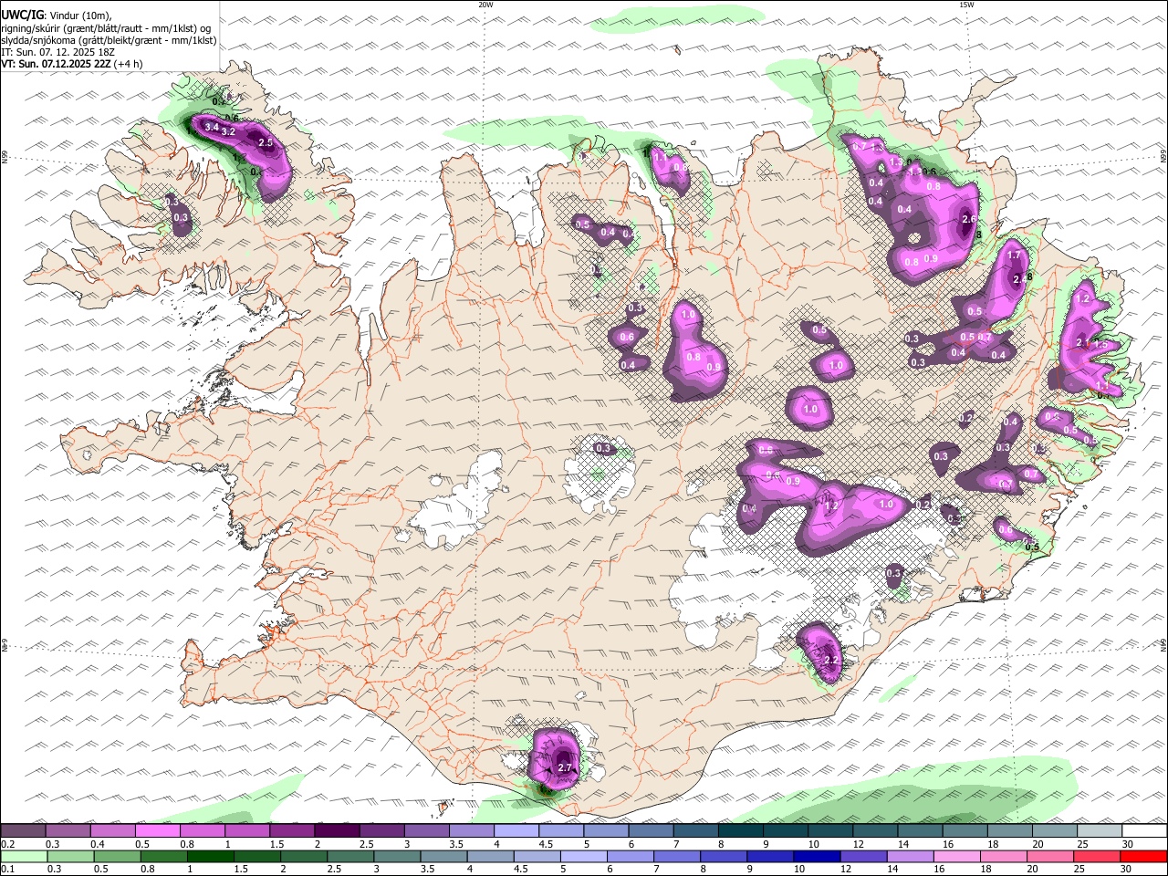The image size is (1168, 876).
Task: Click the "0.2" label under the top legend row
Action: pos(6,844)
